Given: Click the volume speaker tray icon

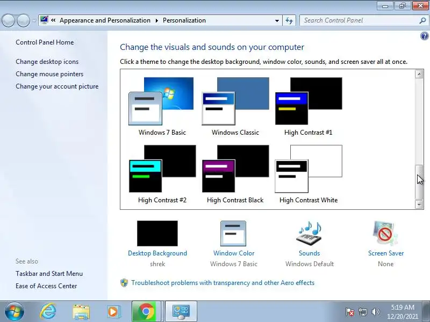Looking at the screenshot, I should tap(375, 312).
